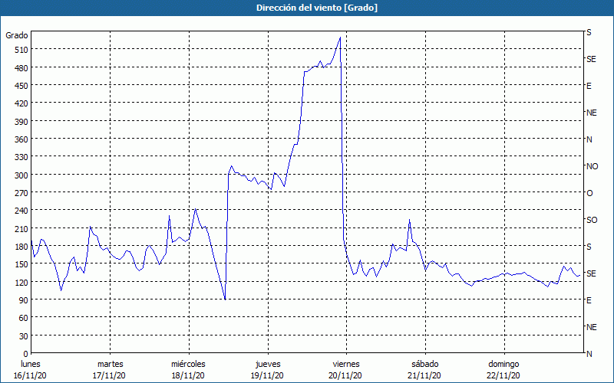
Task: Select the topmost "S" compass label
Action: click(589, 32)
